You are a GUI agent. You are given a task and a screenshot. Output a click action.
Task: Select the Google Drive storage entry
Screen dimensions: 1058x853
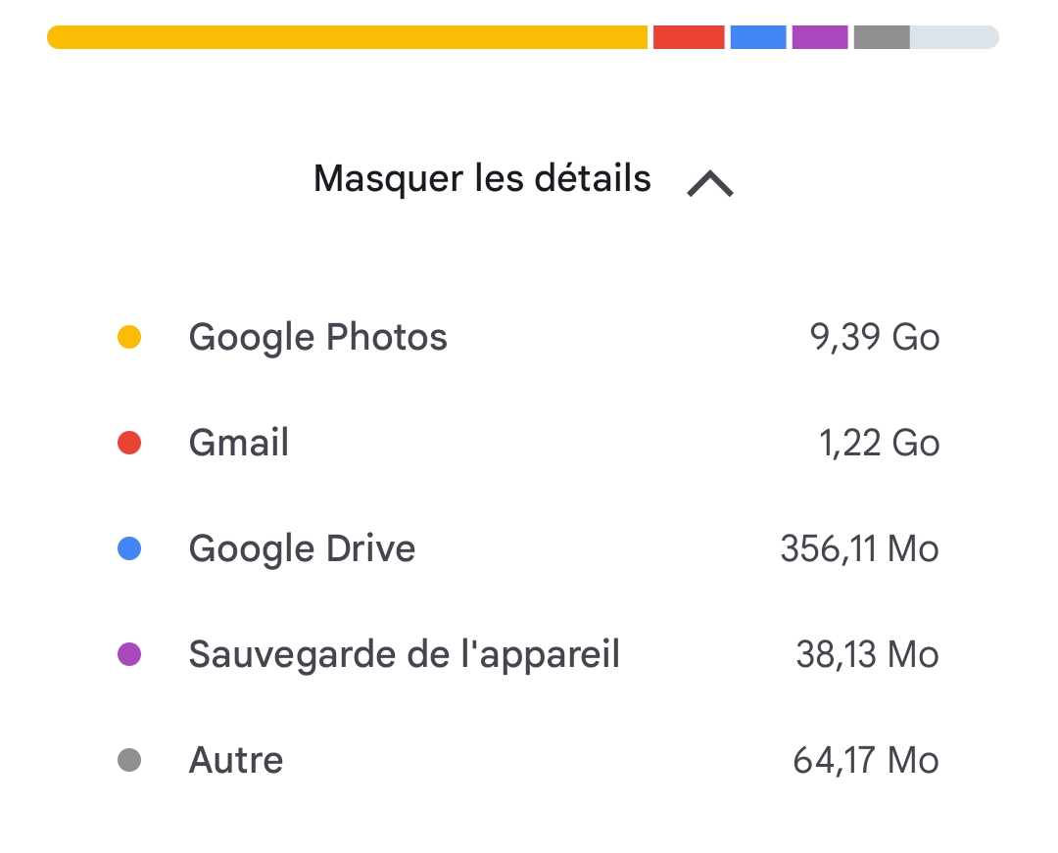point(302,549)
